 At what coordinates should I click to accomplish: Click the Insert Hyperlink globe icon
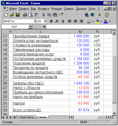[x=87, y=15]
